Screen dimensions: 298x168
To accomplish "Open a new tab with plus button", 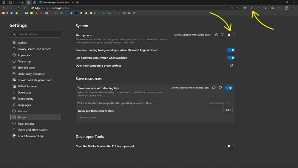I will pos(78,2).
